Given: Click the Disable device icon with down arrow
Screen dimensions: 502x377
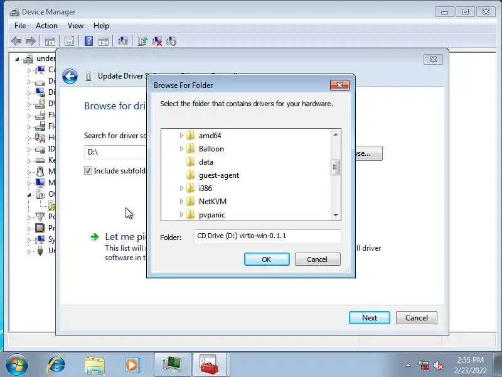Looking at the screenshot, I should point(171,41).
